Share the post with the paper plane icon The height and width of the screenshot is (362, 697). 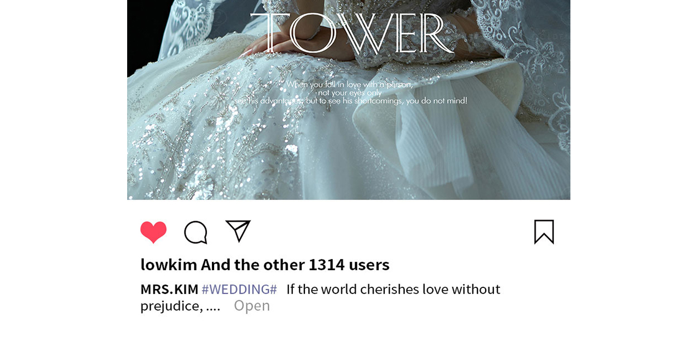coord(238,231)
